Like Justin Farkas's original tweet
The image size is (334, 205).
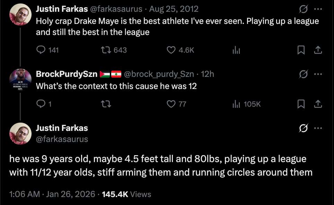pos(171,50)
